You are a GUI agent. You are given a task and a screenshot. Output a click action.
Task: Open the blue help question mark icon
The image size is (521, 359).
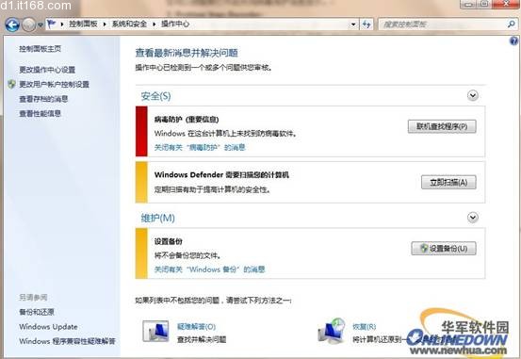tap(513, 41)
